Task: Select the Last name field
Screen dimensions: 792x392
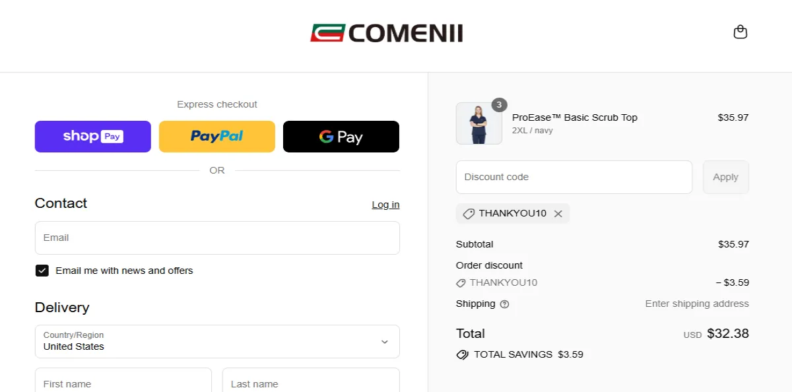Action: tap(310, 383)
